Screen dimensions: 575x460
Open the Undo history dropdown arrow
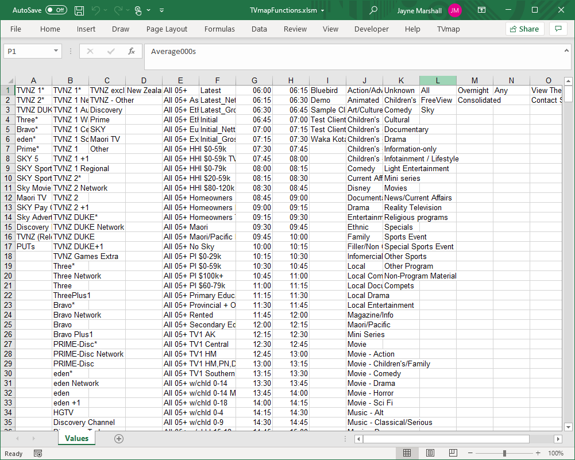pyautogui.click(x=106, y=10)
